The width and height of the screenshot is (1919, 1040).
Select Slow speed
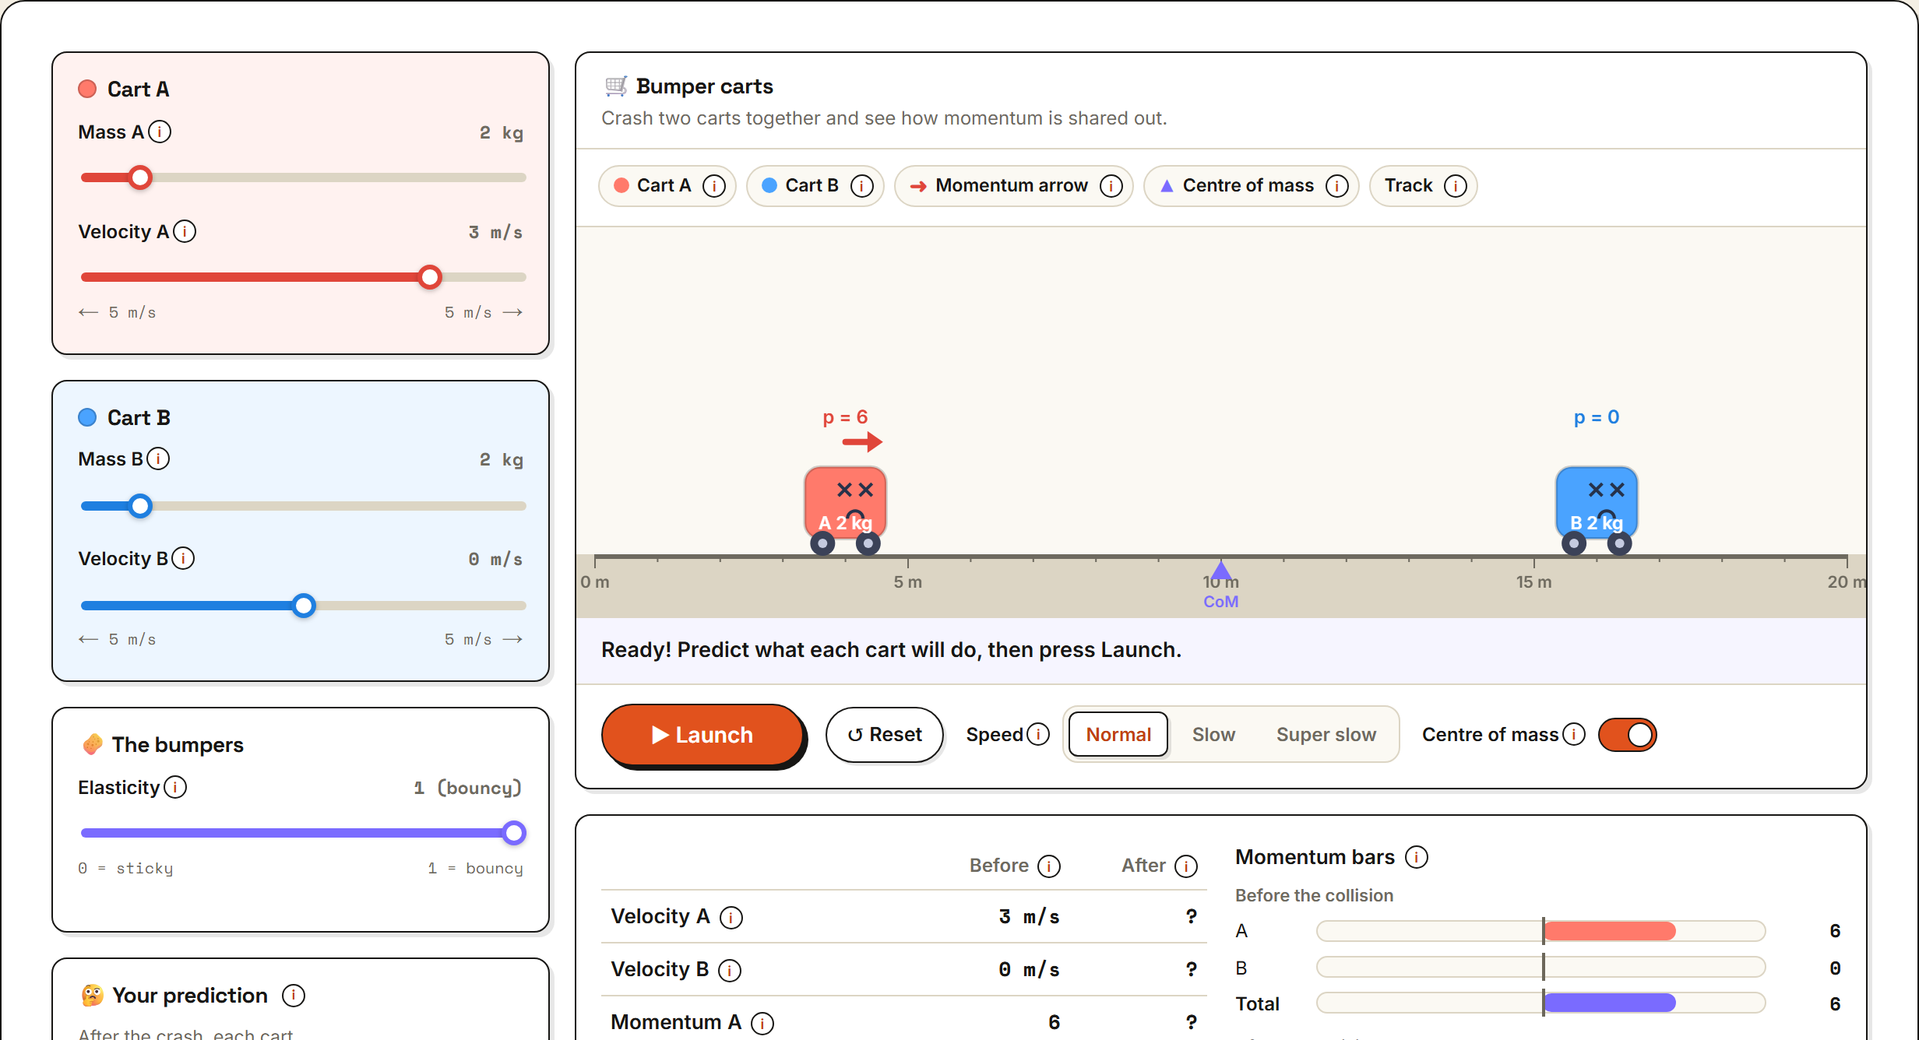(x=1213, y=734)
